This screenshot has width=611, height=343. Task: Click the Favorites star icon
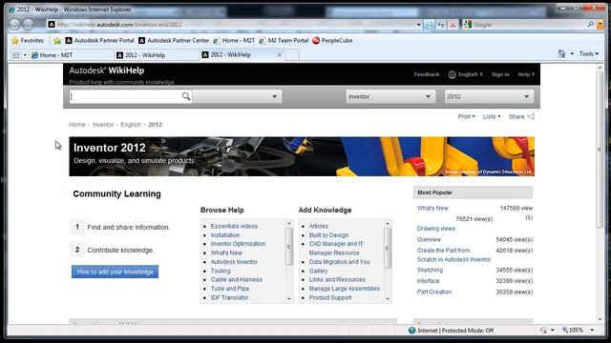15,40
